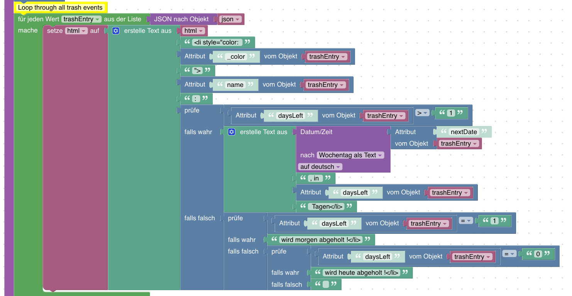Open gear settings of the top 'erstelle Text aus' block
This screenshot has width=572, height=296.
116,31
